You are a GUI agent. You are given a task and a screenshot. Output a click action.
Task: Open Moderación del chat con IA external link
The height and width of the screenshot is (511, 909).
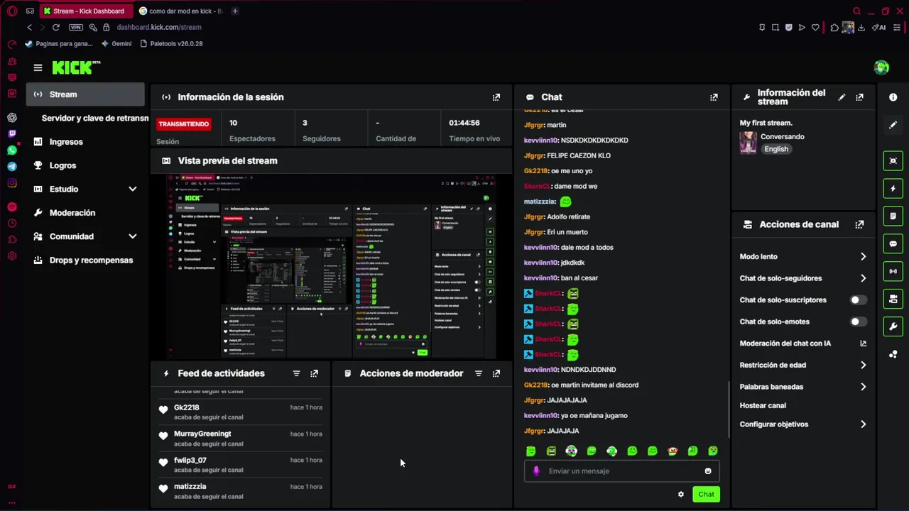point(863,344)
